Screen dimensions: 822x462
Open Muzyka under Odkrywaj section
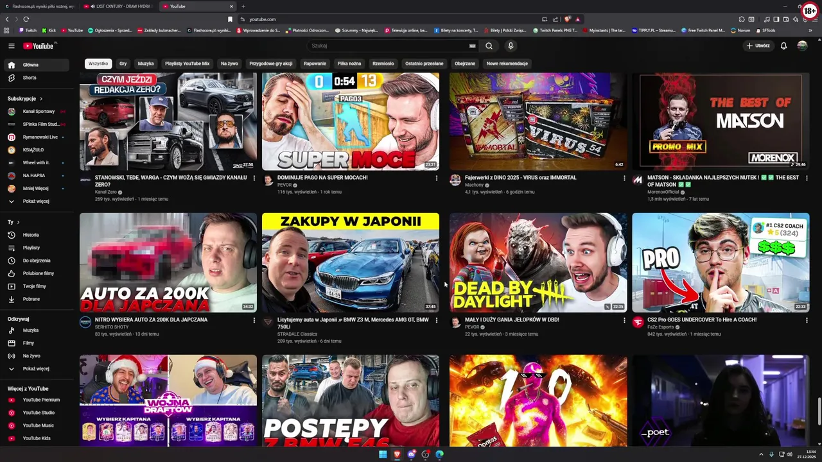[x=36, y=330]
